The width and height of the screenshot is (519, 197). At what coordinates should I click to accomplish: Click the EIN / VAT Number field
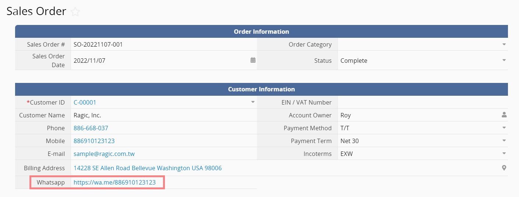pyautogui.click(x=420, y=102)
